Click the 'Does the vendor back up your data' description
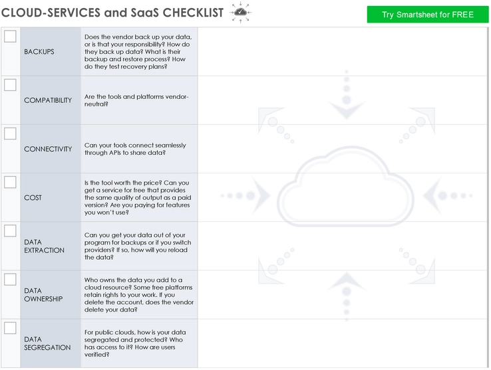This screenshot has height=370, width=491. pyautogui.click(x=138, y=52)
